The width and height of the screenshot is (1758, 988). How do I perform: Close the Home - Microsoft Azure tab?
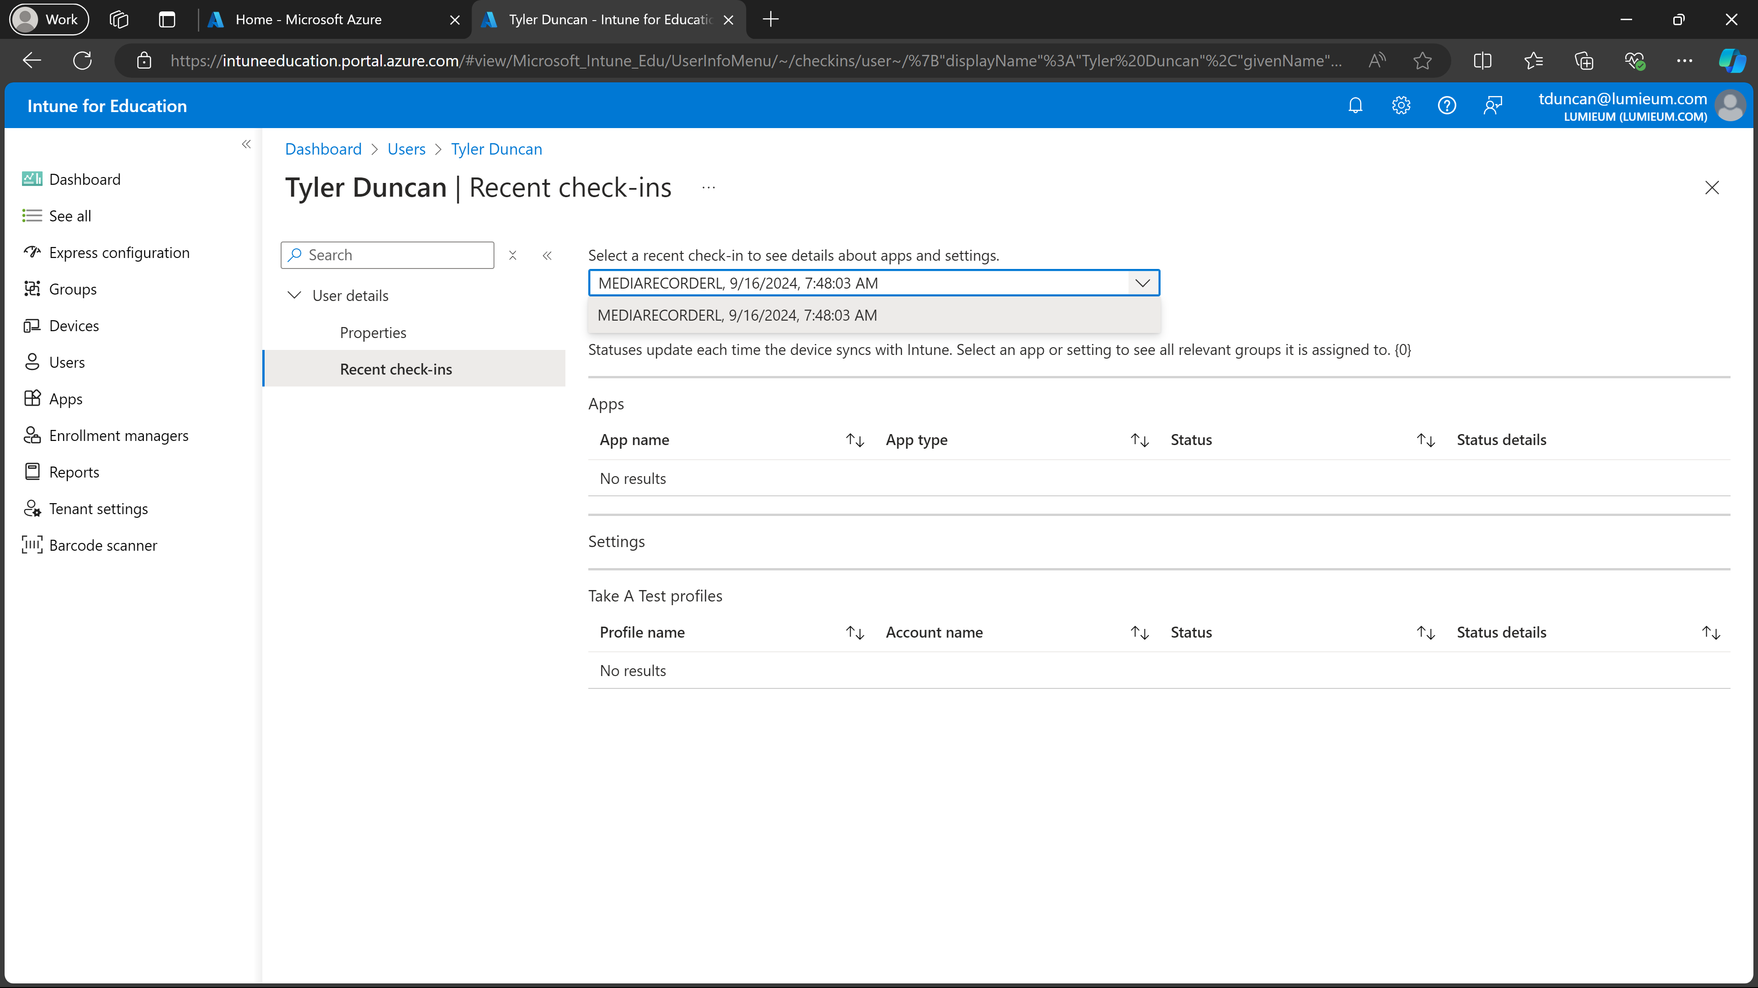click(x=455, y=20)
